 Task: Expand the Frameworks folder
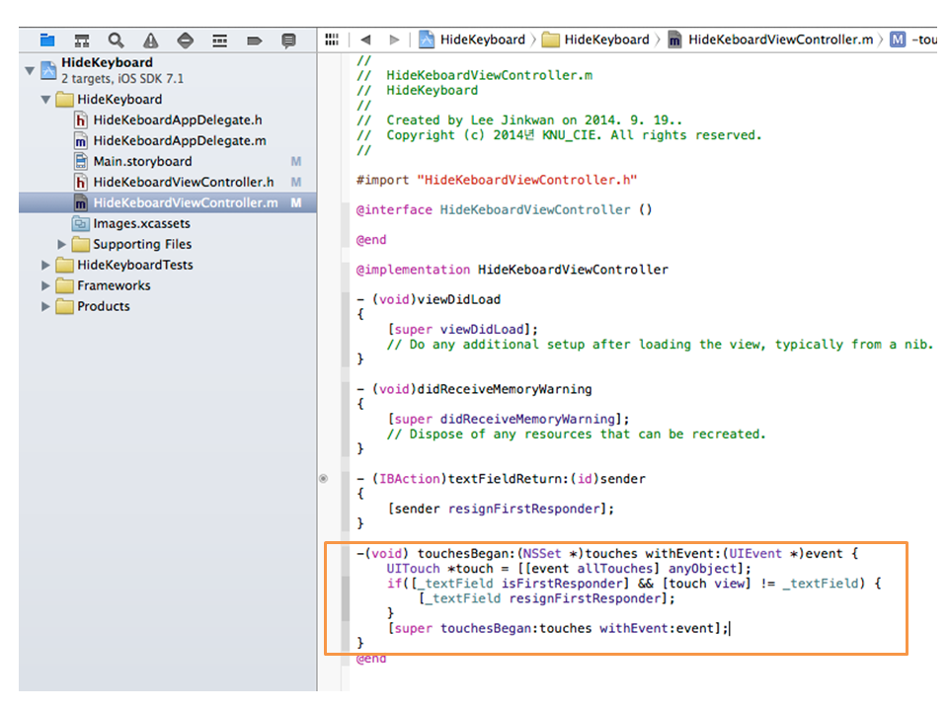pyautogui.click(x=46, y=285)
